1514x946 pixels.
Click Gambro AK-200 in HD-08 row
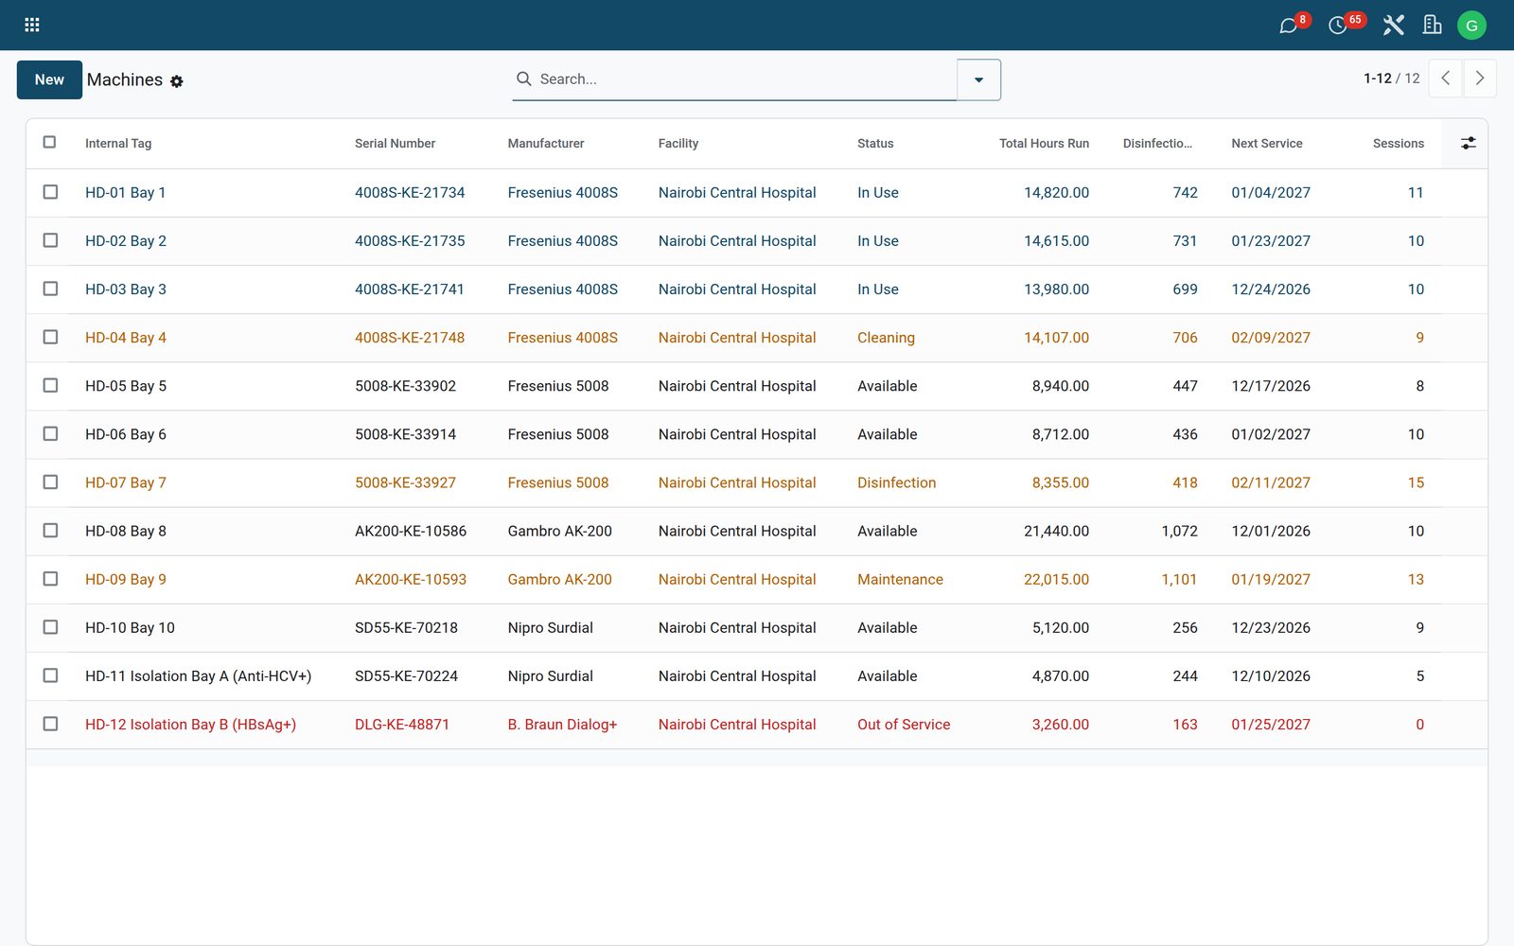[x=559, y=532]
